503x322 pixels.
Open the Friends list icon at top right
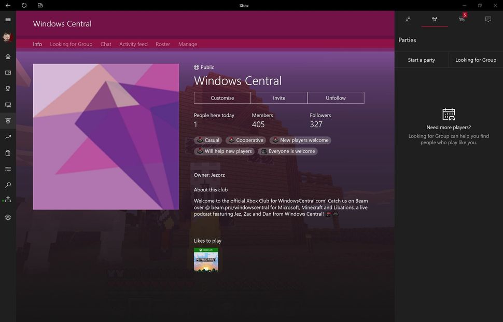click(408, 19)
